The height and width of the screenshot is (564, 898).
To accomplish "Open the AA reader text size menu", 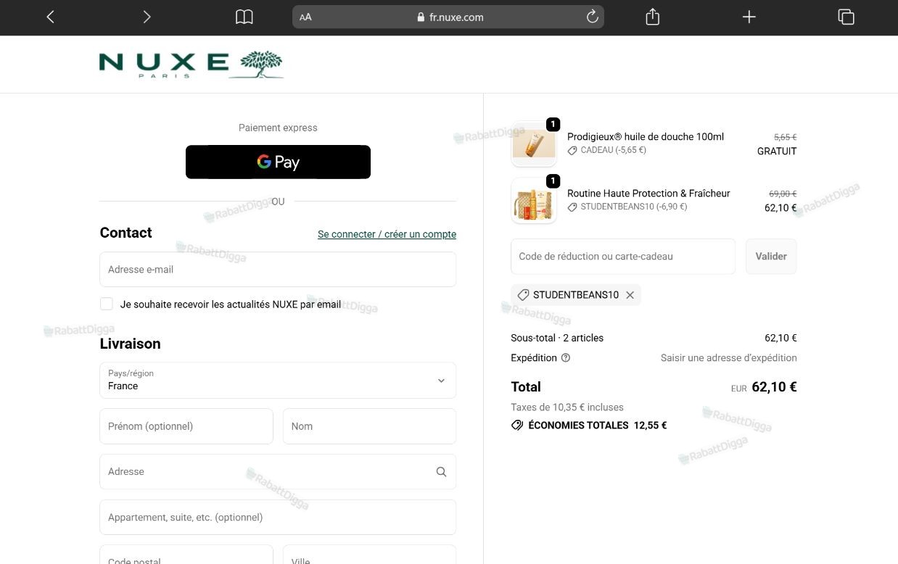I will pos(305,17).
